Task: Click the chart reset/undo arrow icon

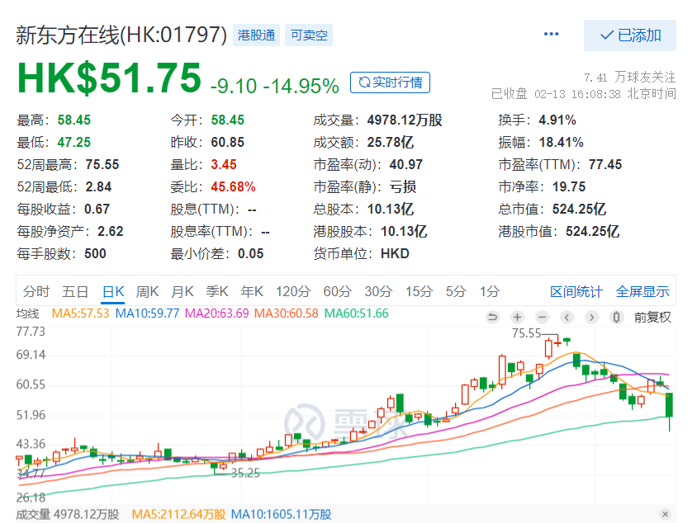Action: pyautogui.click(x=492, y=317)
